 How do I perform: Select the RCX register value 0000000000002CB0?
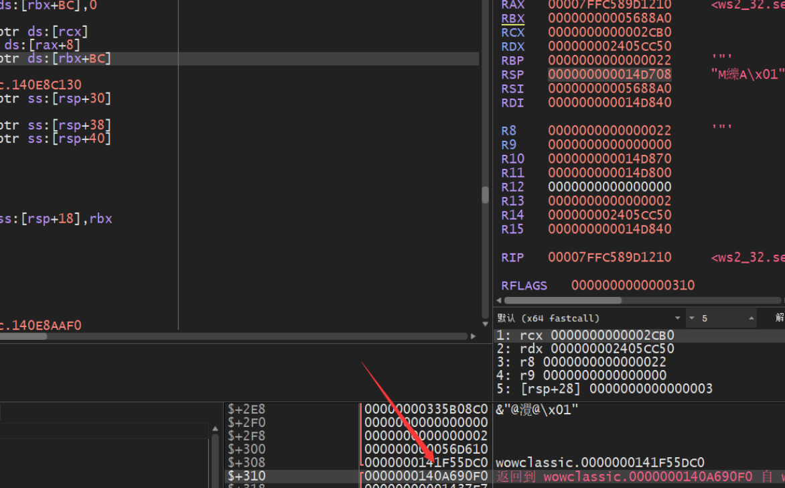610,33
